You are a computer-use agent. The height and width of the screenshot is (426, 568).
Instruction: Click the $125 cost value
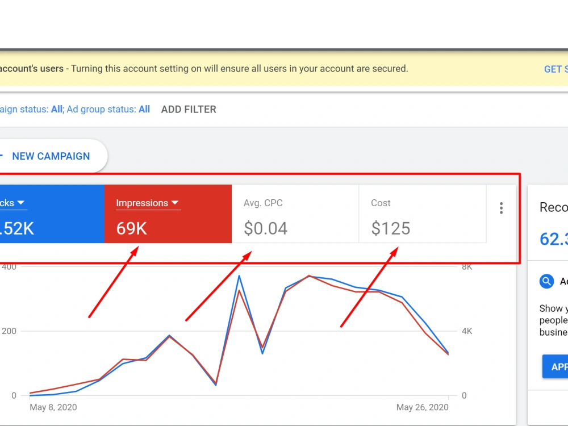coord(391,228)
